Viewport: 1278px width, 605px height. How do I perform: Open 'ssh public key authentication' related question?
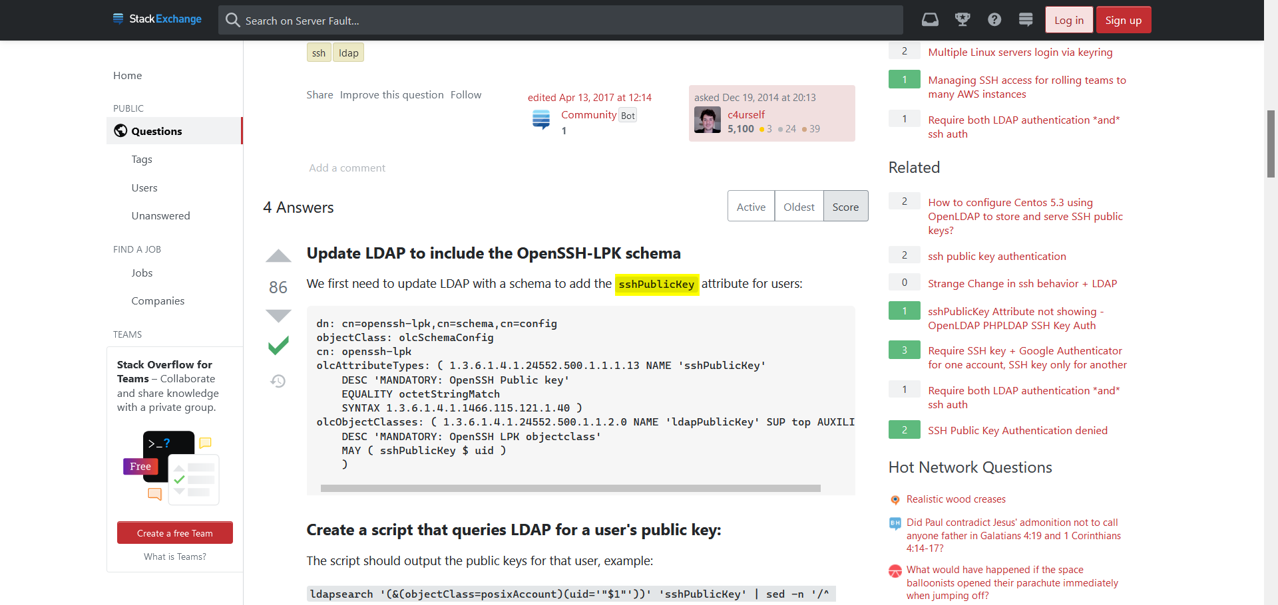[x=996, y=256]
